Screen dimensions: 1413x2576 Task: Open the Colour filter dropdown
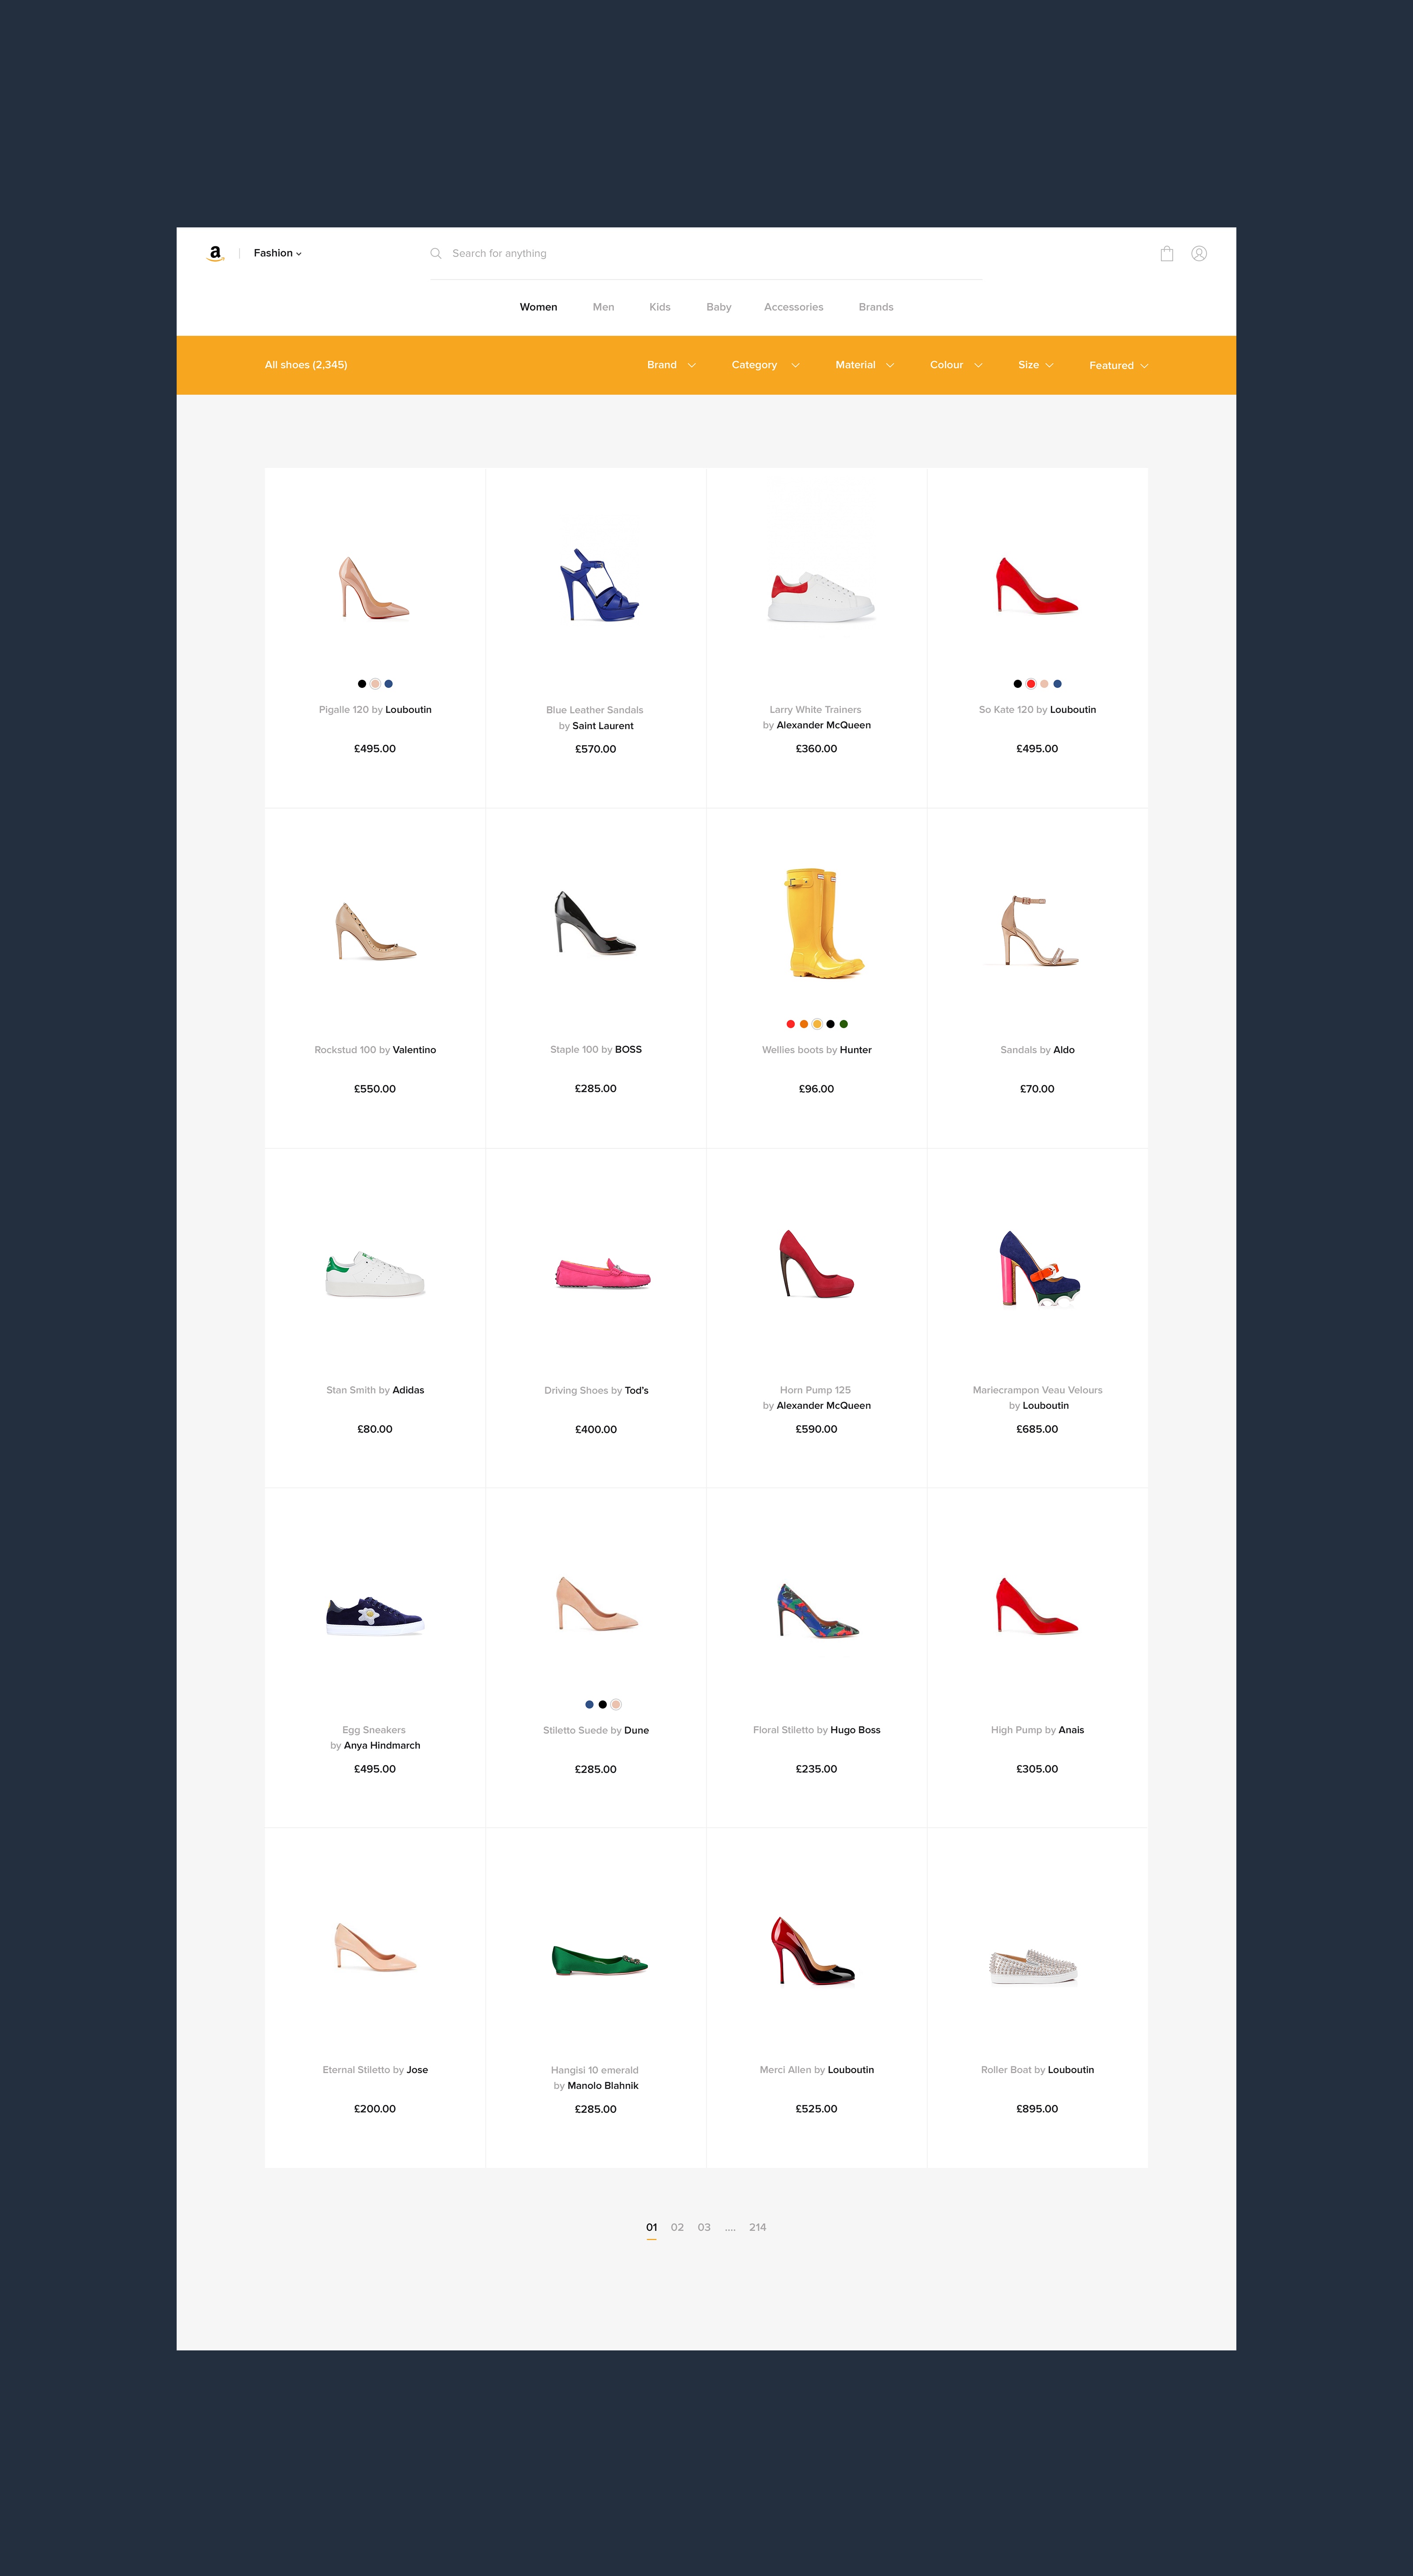pyautogui.click(x=956, y=365)
